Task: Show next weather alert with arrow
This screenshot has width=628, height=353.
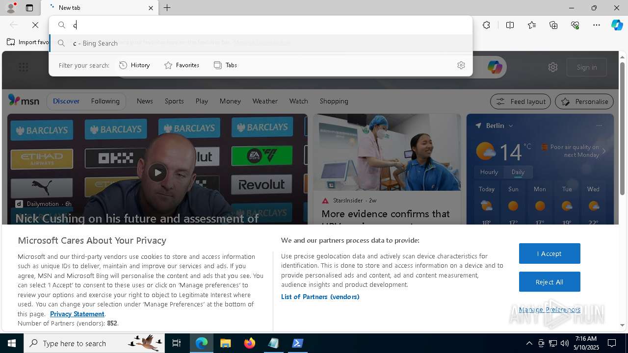Action: point(604,151)
